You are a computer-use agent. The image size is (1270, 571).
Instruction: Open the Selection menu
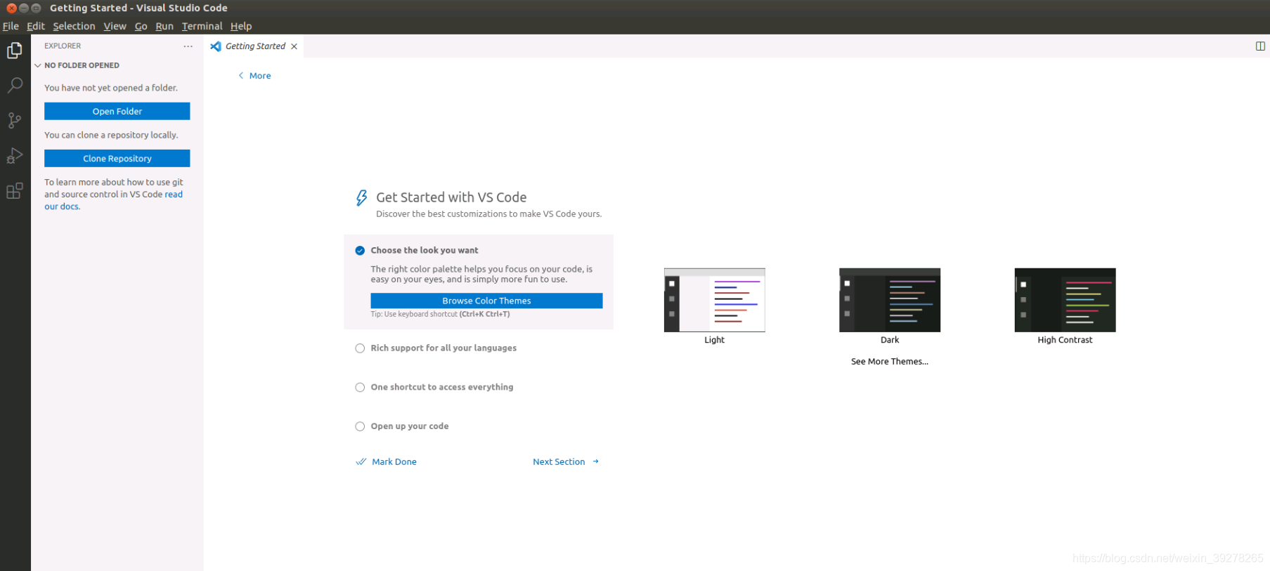74,26
